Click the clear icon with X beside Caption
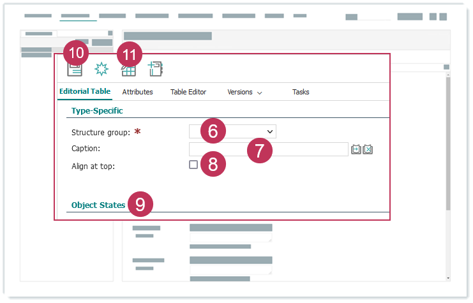 [368, 149]
